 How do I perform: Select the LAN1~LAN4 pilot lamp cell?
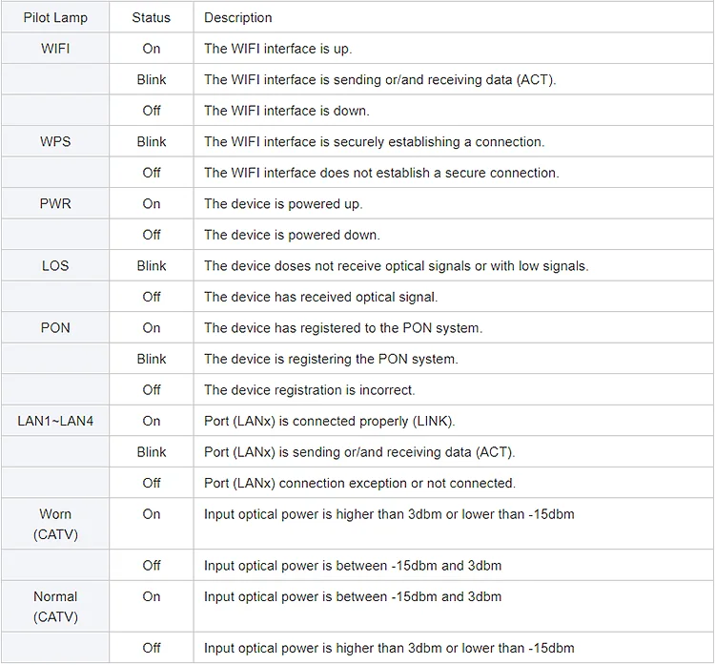coord(55,421)
